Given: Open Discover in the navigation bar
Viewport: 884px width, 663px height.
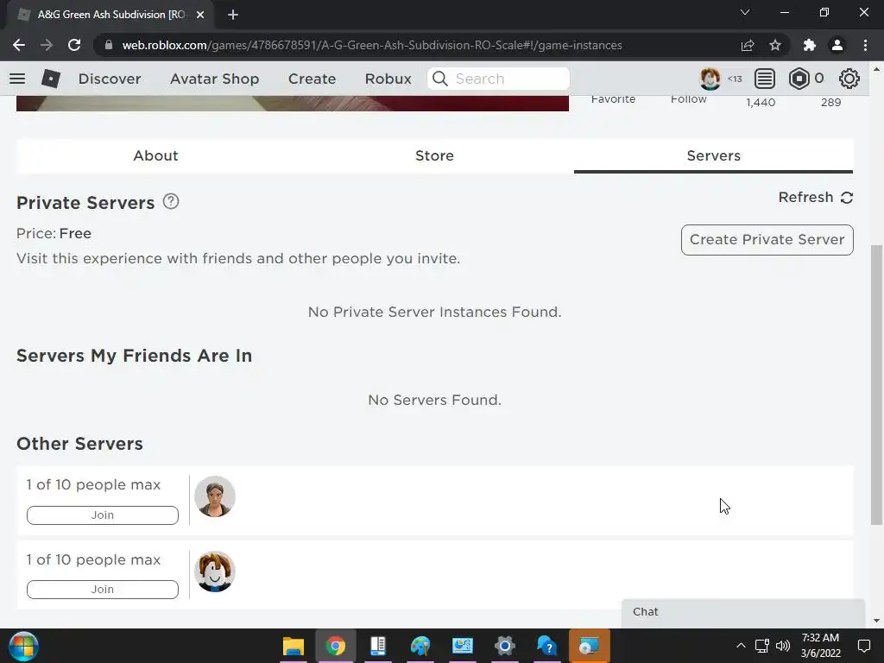Looking at the screenshot, I should click(110, 79).
